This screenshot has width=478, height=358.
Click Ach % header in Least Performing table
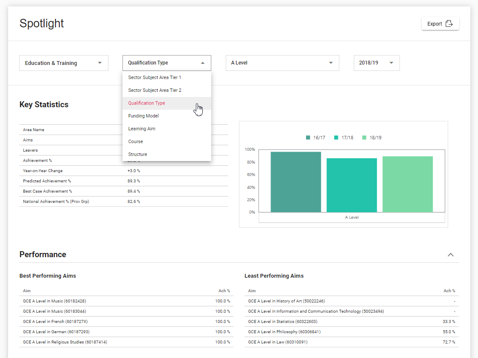coord(449,291)
